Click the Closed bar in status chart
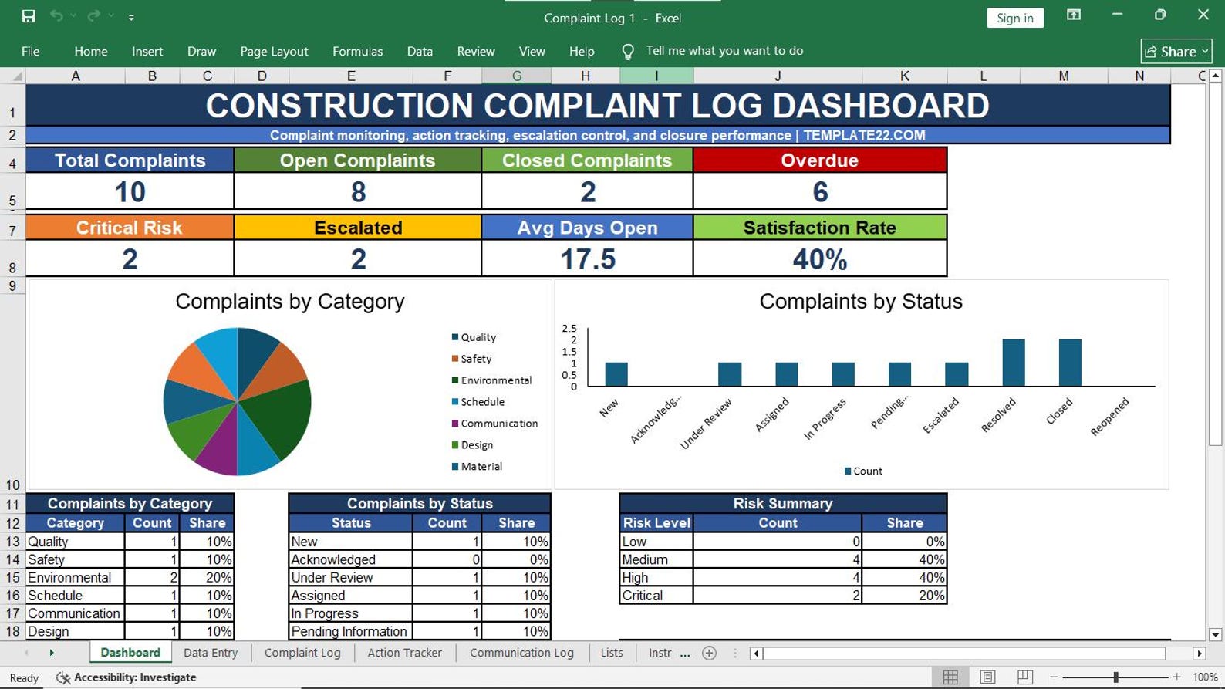The height and width of the screenshot is (689, 1225). coord(1070,363)
